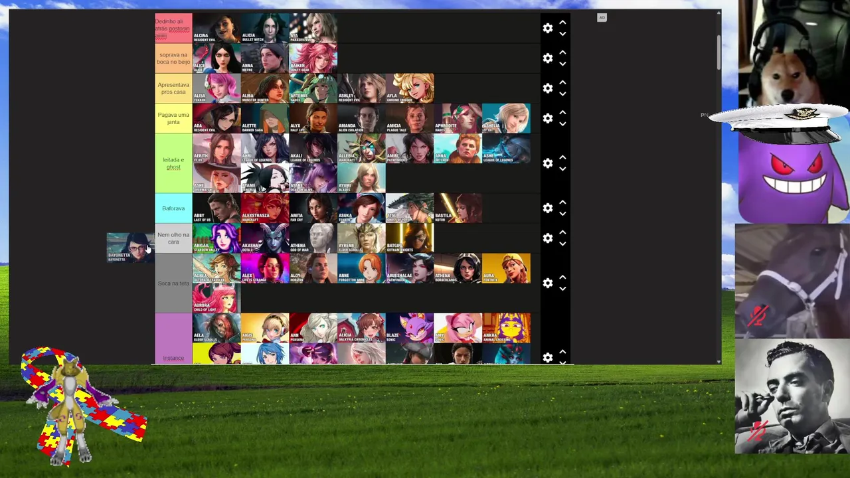Select the Bastila Kotor card
Viewport: 850px width, 478px height.
tap(459, 208)
